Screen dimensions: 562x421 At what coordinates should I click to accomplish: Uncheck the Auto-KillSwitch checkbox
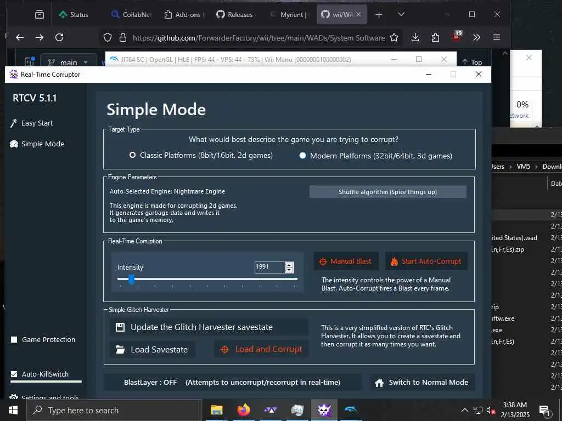[14, 374]
